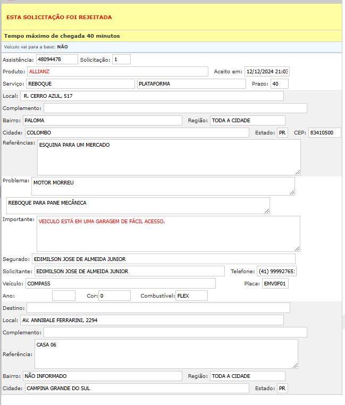Click the Referência textarea showing CASA 06
Viewport: 345px width, 405px height.
166,354
